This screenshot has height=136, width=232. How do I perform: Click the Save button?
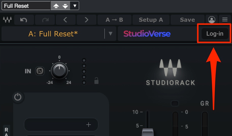(x=187, y=20)
